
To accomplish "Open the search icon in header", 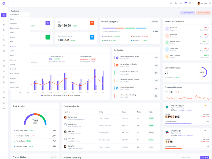I will 171,3.
